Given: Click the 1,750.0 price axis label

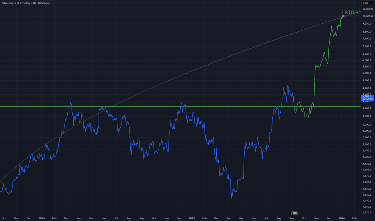Looking at the screenshot, I should pyautogui.click(x=367, y=182).
